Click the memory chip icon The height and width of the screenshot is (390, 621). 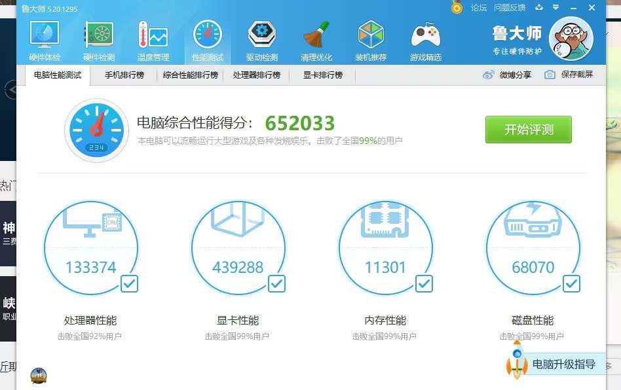(x=385, y=219)
